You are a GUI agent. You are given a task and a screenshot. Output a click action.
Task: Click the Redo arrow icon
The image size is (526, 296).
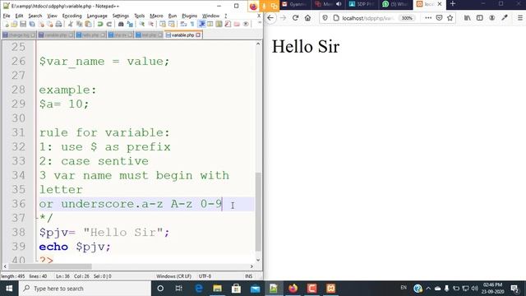click(108, 24)
